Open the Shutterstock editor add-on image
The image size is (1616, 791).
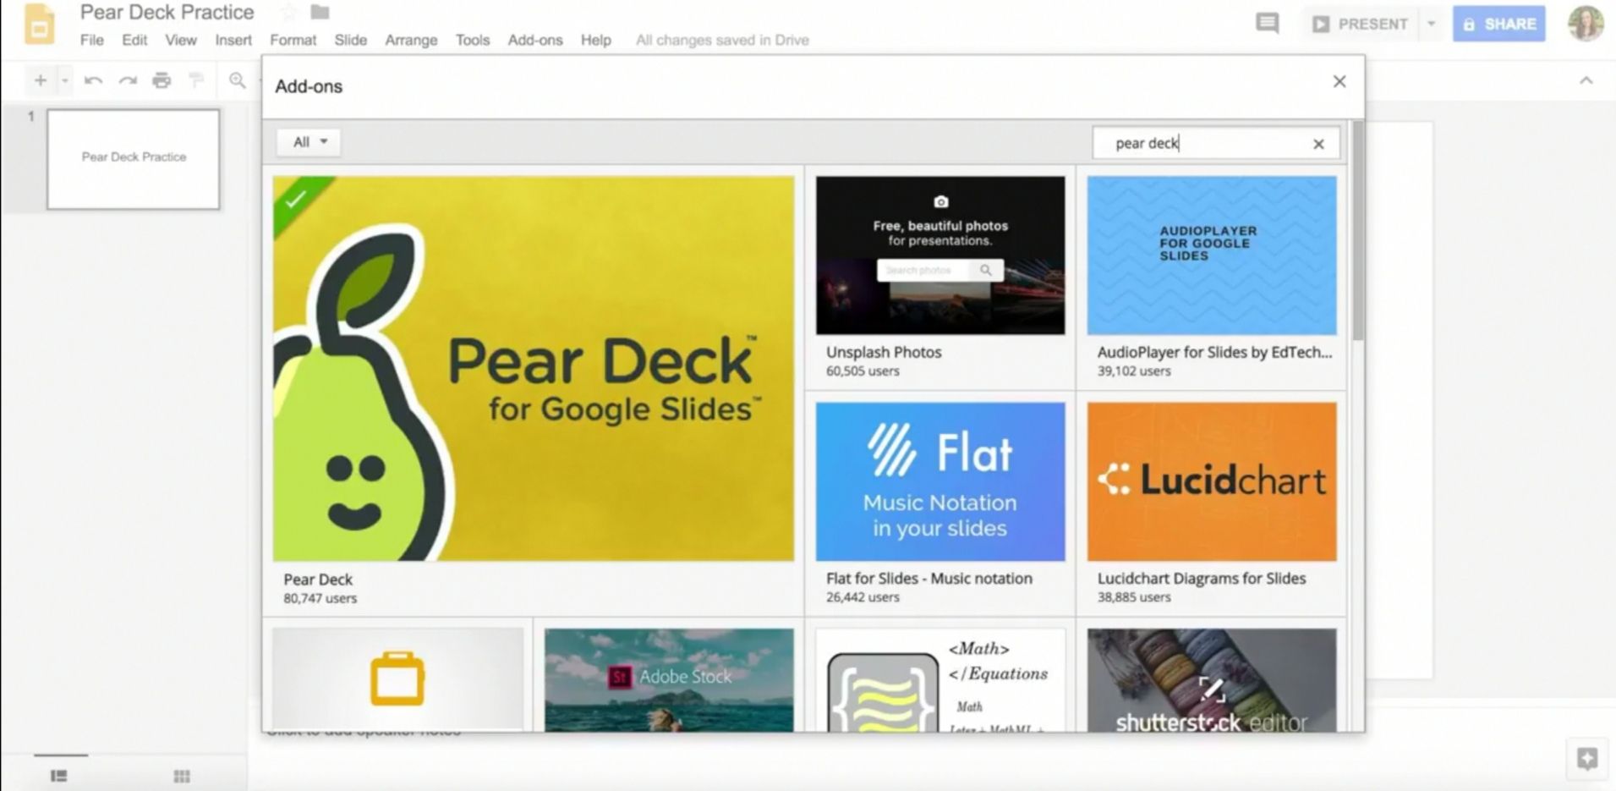pyautogui.click(x=1212, y=679)
